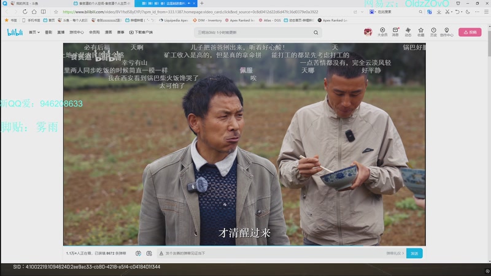The height and width of the screenshot is (276, 491).
Task: Open danmaku settings icon under video
Action: pos(149,253)
